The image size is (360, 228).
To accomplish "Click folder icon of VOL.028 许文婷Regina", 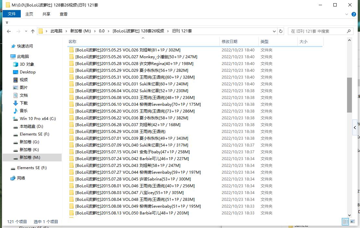I will (x=71, y=64).
